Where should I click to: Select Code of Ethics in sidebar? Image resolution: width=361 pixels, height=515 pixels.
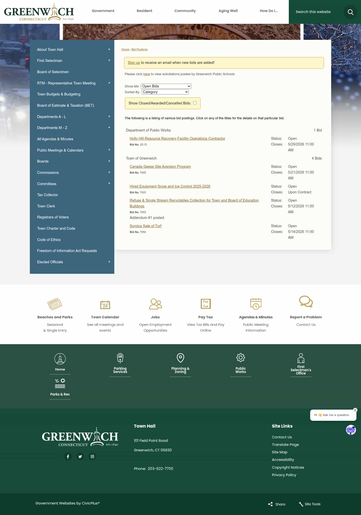click(49, 240)
